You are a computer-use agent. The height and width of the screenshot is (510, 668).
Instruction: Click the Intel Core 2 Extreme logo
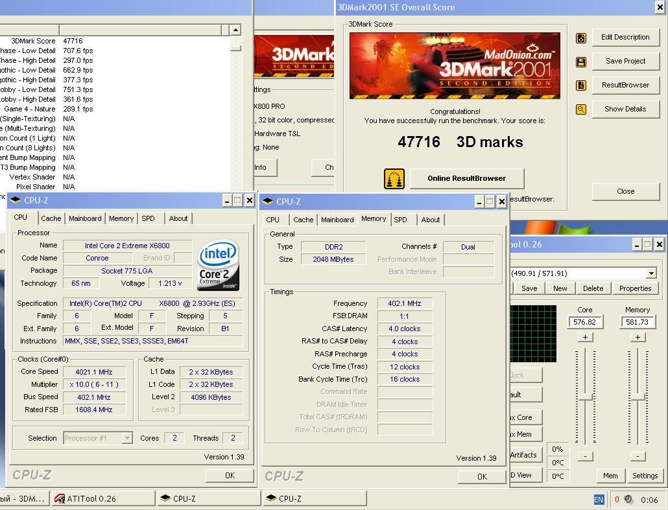pos(218,265)
